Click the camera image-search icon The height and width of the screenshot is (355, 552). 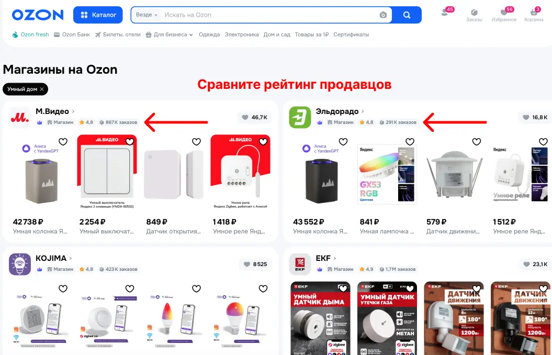pyautogui.click(x=383, y=15)
